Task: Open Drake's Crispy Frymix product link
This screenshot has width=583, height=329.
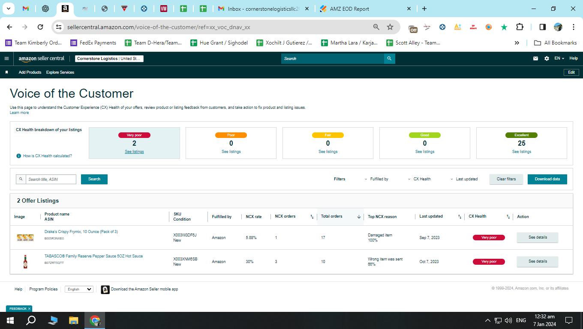Action: (x=81, y=232)
